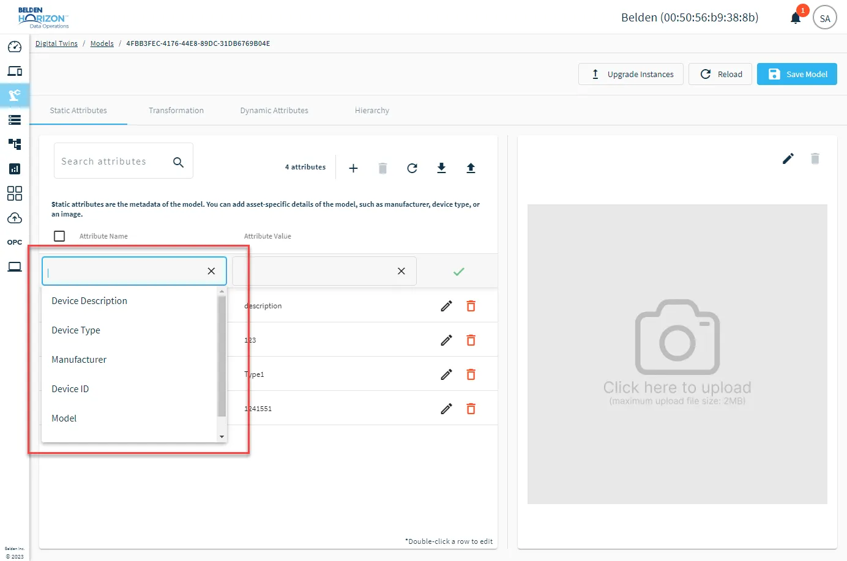Choose 'Model' from the dropdown list

(130, 418)
